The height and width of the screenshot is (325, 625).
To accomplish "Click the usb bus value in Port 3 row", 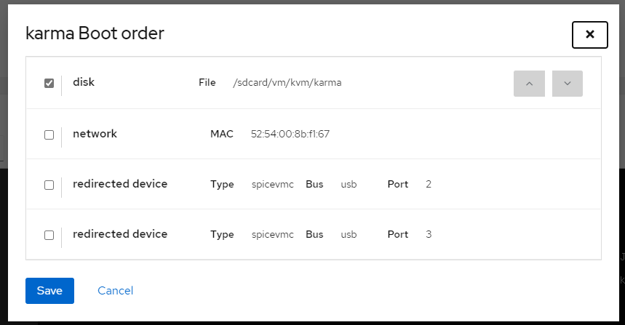I will [x=349, y=235].
